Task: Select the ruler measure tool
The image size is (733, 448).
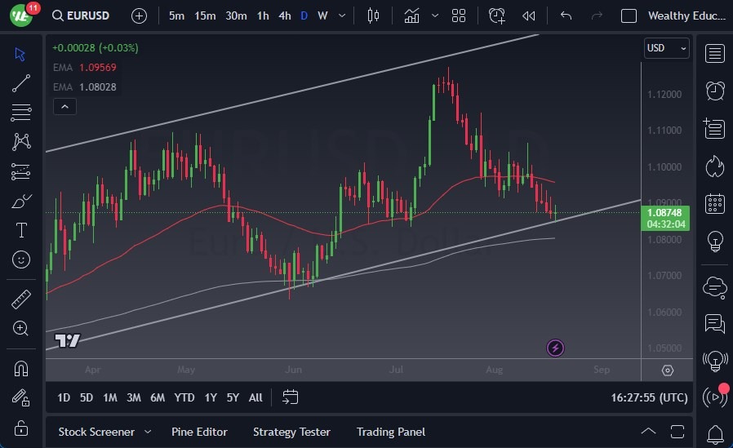Action: tap(21, 299)
